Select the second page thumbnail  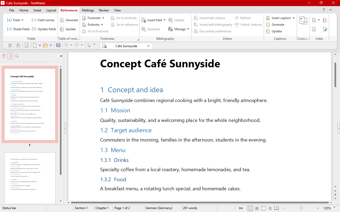tap(30, 178)
